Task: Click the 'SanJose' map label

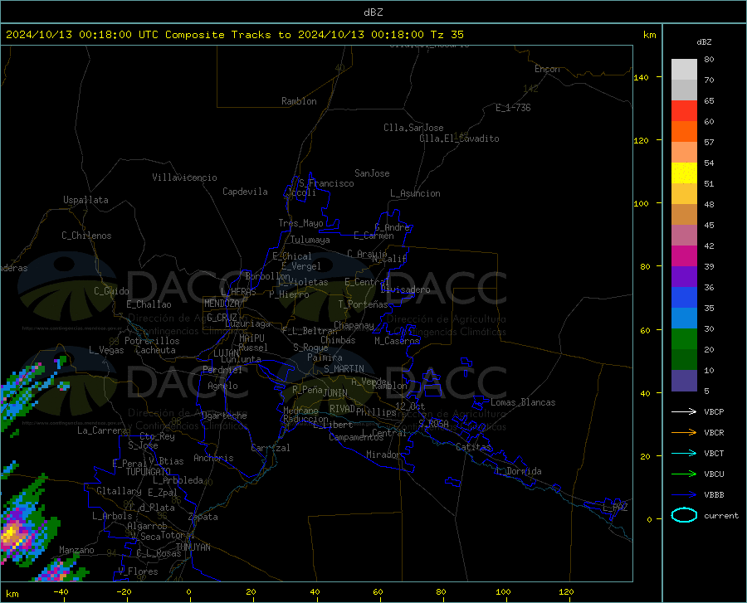Action: pos(372,173)
